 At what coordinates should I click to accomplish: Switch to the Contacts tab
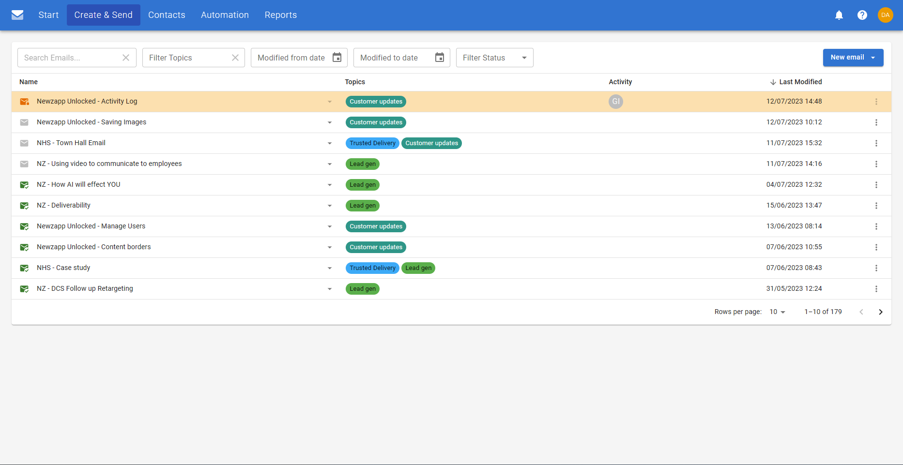(167, 15)
